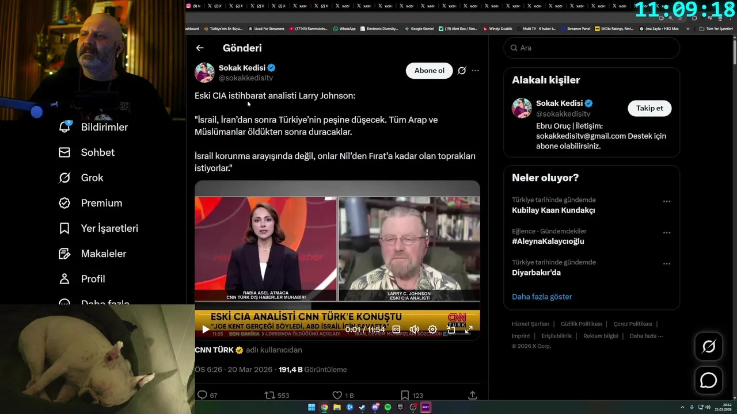737x414 pixels.
Task: Play the CNN Türk video
Action: [x=206, y=329]
